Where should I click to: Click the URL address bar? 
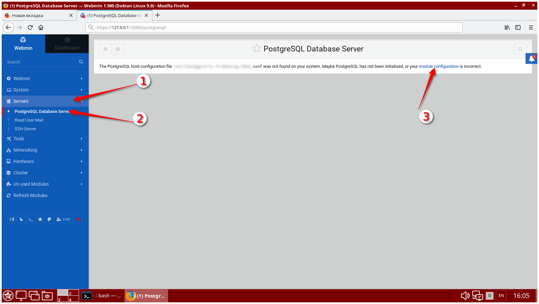pyautogui.click(x=274, y=27)
